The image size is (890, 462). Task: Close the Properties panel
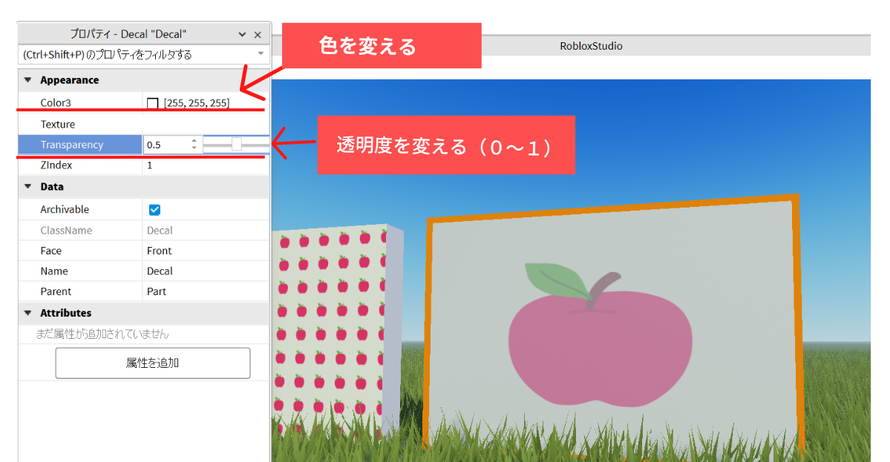click(x=258, y=35)
